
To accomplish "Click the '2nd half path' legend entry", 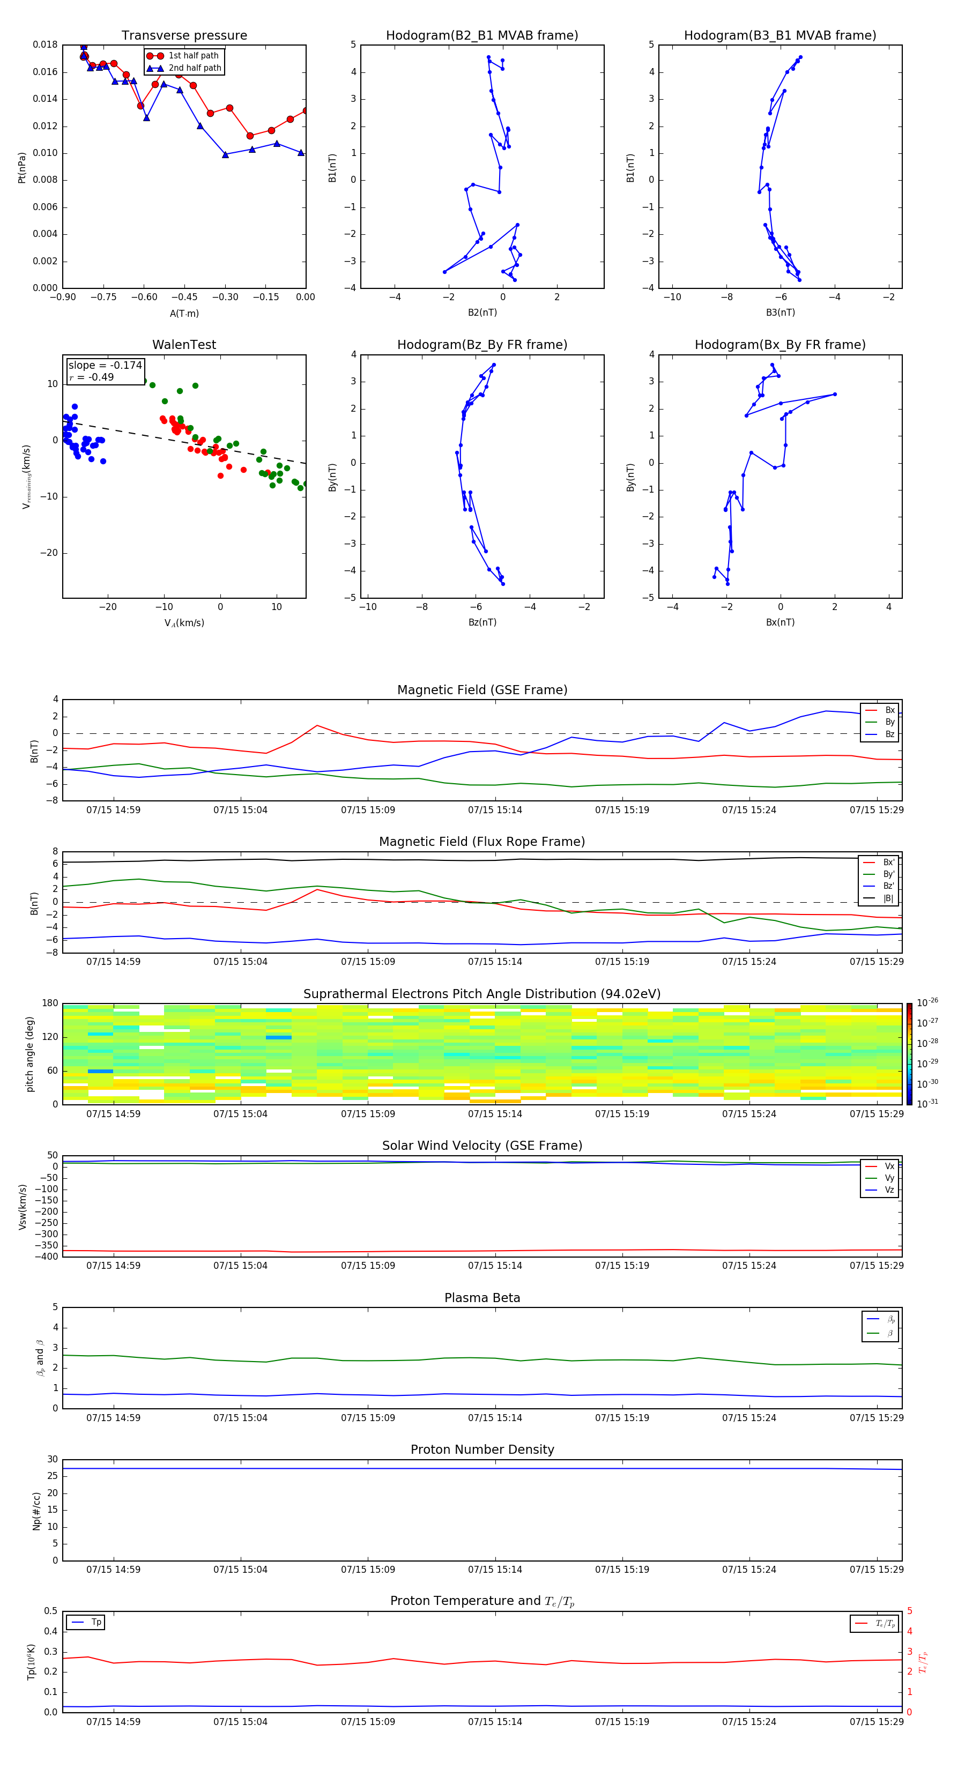I will tap(184, 68).
